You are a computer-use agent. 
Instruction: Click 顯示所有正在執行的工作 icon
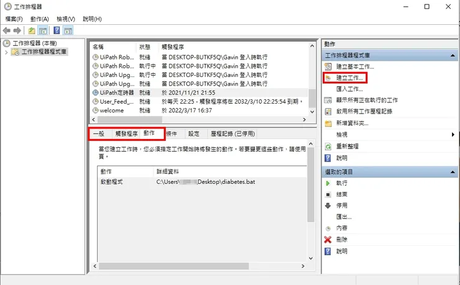tap(328, 100)
